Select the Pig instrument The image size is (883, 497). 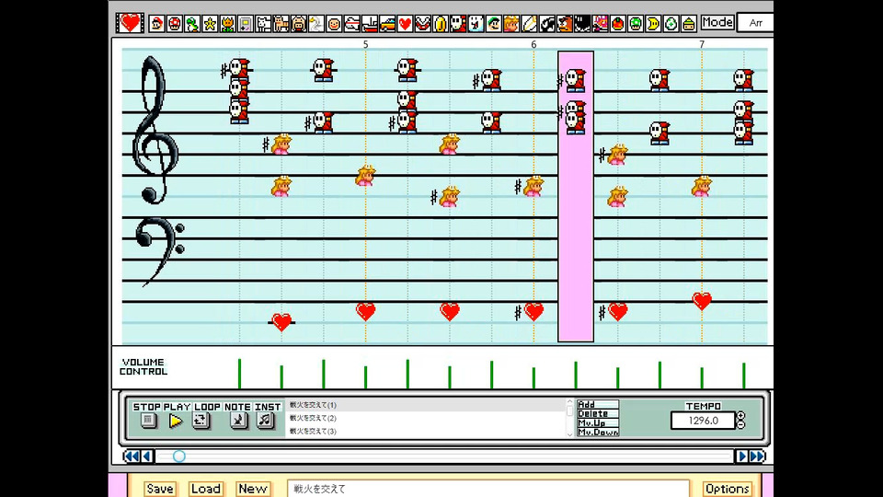pos(298,24)
